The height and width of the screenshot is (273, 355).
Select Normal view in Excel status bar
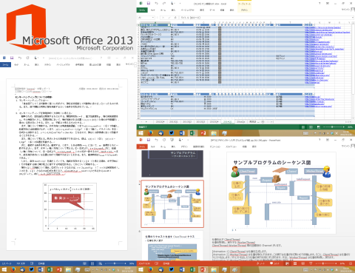point(303,127)
